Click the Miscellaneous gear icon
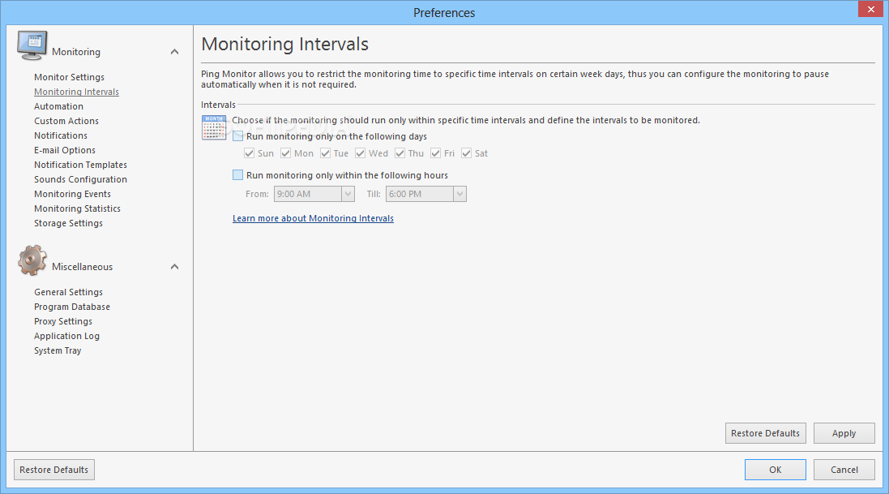Screen dimensions: 889x494 pos(32,260)
